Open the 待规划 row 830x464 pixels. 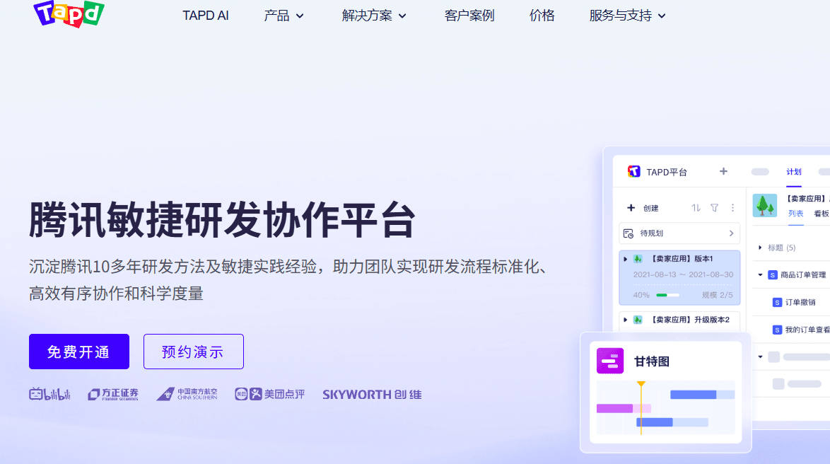(x=679, y=233)
